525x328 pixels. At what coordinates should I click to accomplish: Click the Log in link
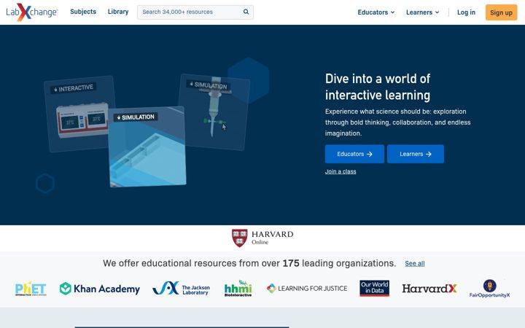click(x=466, y=12)
